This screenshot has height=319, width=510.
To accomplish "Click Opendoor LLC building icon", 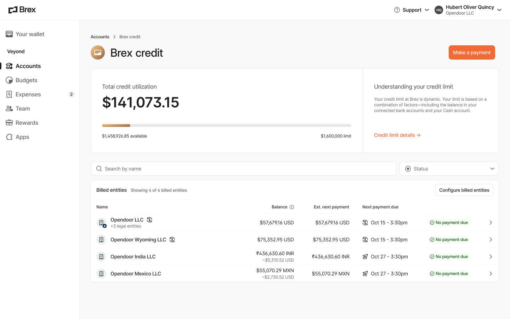I will tap(101, 223).
